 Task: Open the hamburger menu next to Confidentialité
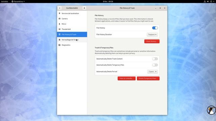click(x=84, y=8)
